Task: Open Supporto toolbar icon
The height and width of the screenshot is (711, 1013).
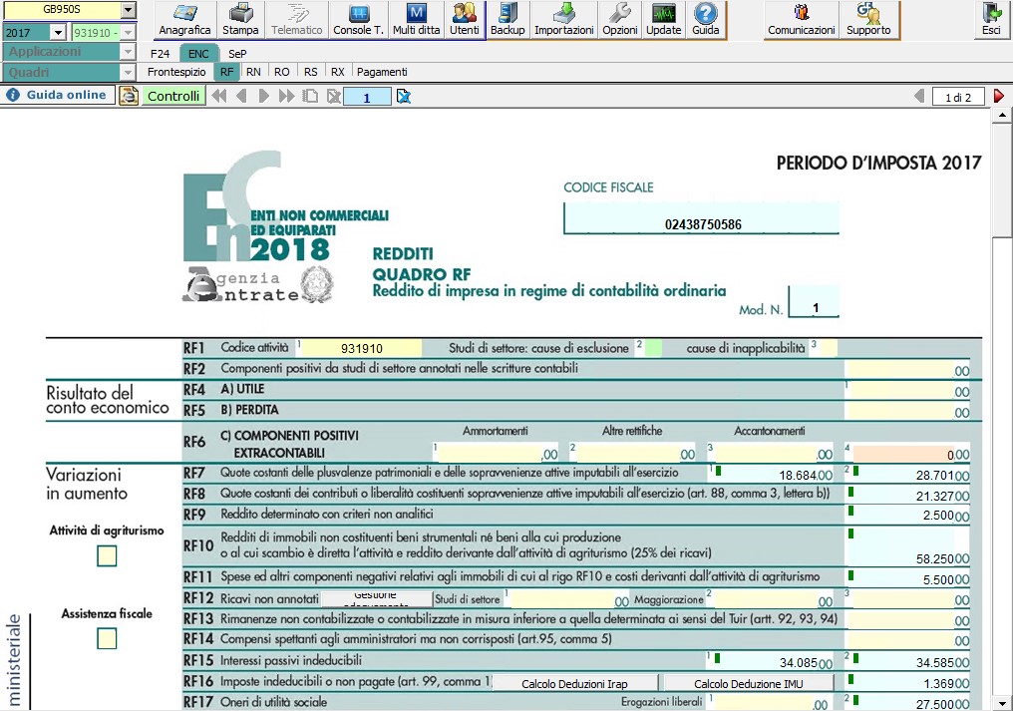Action: click(868, 20)
